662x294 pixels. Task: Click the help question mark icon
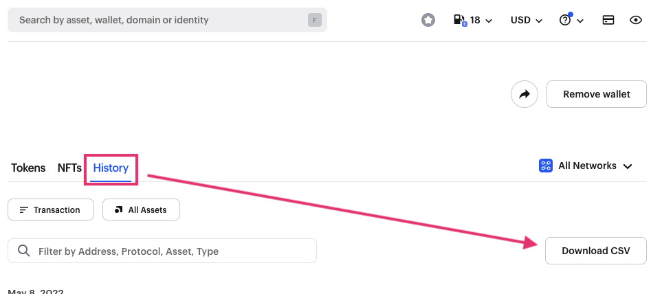coord(565,19)
